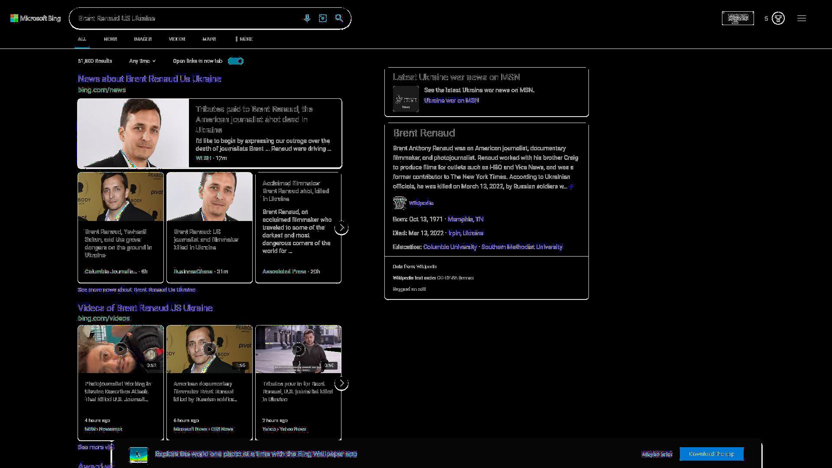The height and width of the screenshot is (468, 832).
Task: Advance the videos carousel with the arrow
Action: pyautogui.click(x=341, y=383)
